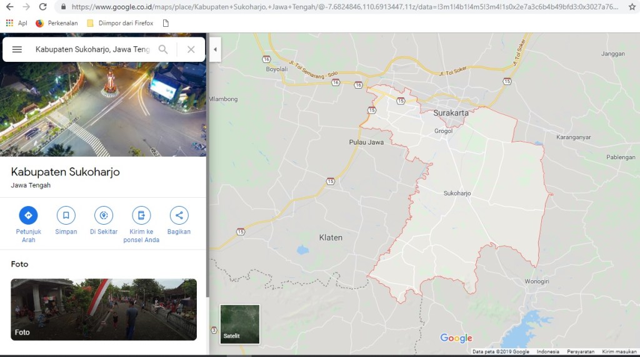The image size is (640, 357).
Task: Open Diimpor dari Firefox bookmark folder
Action: coord(121,23)
